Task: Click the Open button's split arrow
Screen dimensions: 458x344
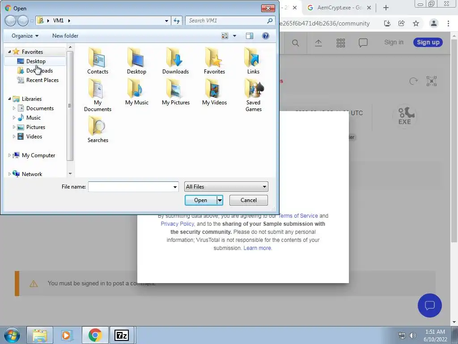Action: (x=220, y=200)
